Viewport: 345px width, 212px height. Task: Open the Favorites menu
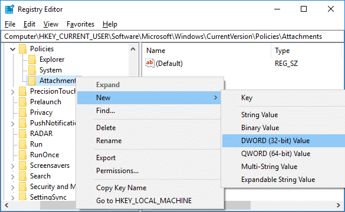click(81, 24)
